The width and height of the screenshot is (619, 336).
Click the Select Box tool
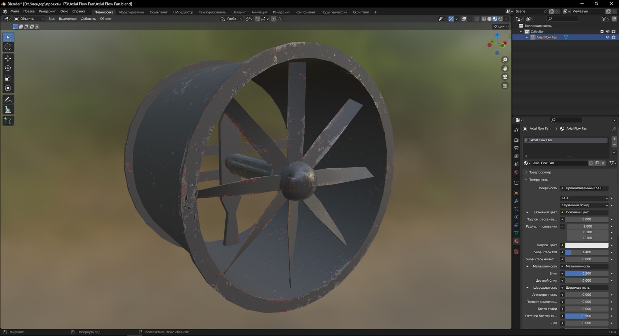point(8,37)
